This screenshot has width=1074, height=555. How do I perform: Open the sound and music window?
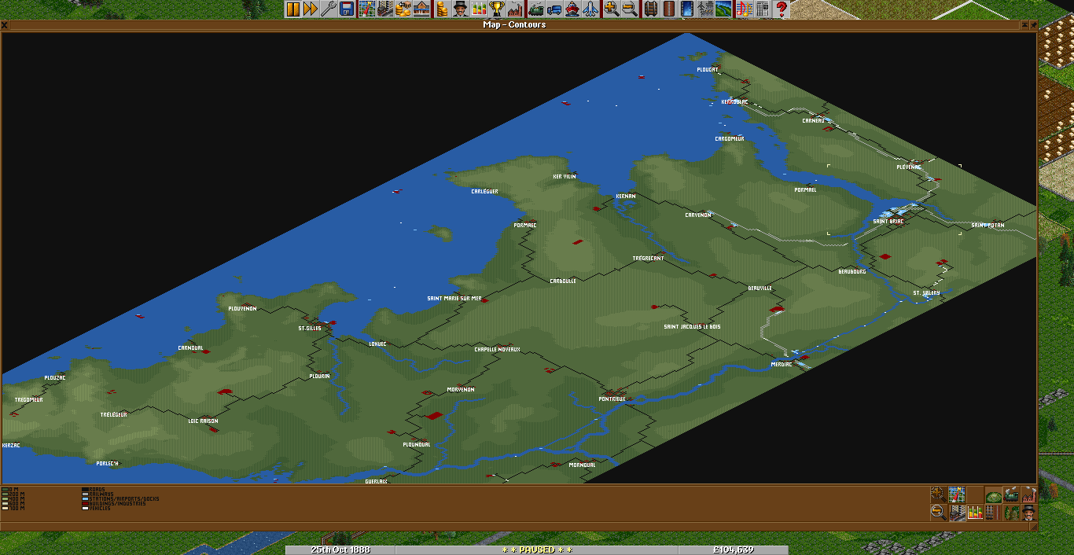click(x=743, y=9)
